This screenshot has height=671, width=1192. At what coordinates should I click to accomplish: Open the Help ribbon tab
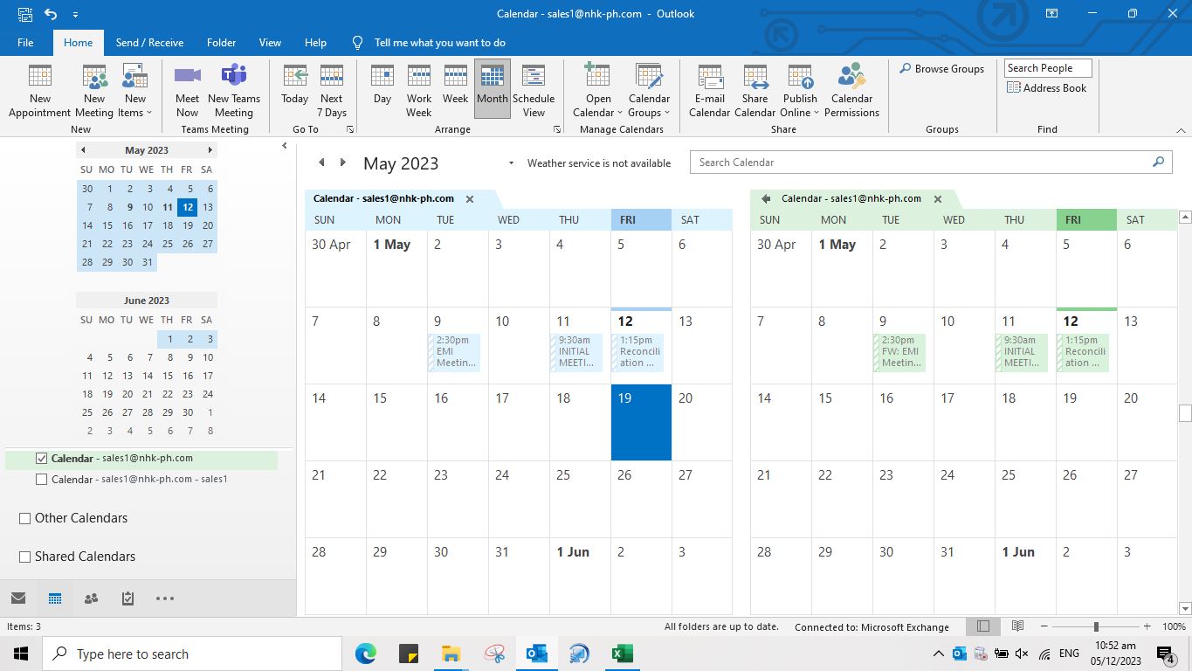coord(315,42)
